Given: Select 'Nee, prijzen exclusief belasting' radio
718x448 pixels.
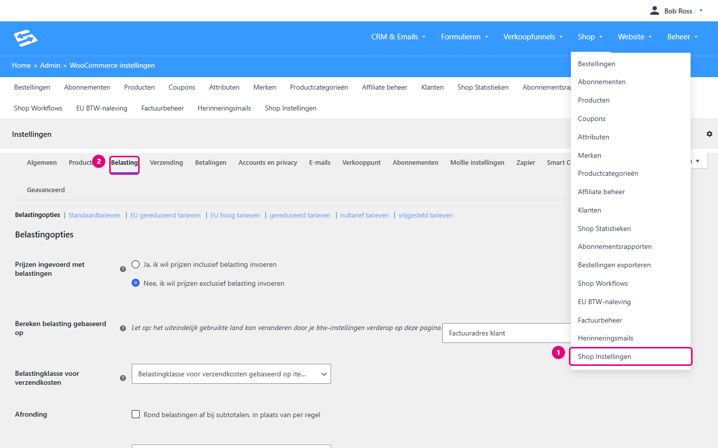Looking at the screenshot, I should click(x=136, y=283).
